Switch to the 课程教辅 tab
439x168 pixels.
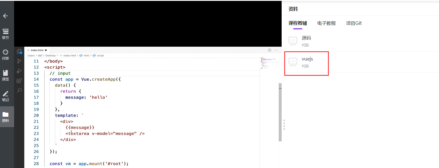(298, 23)
